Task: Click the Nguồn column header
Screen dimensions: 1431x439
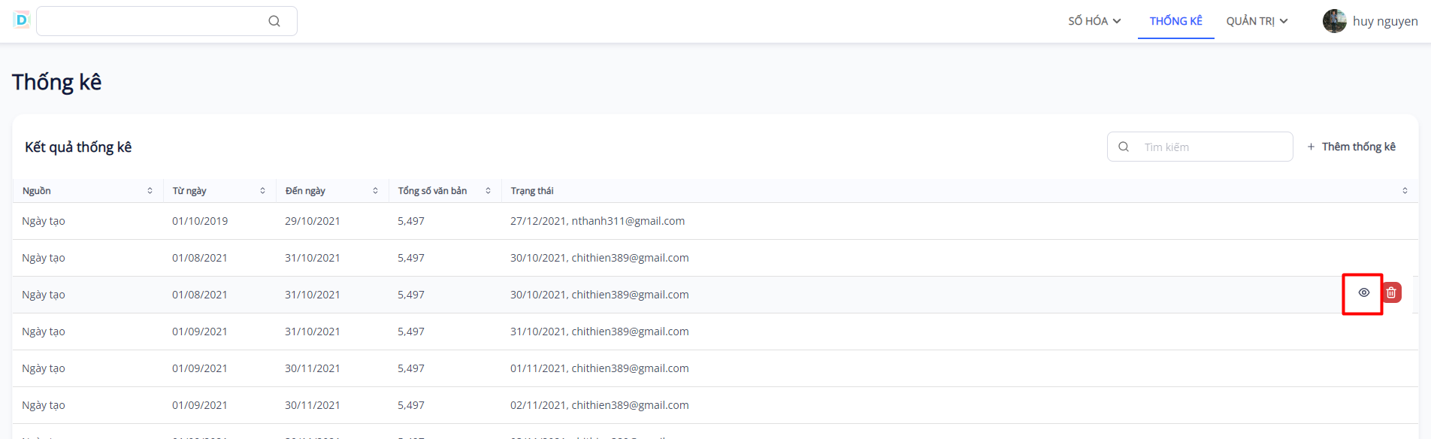Action: point(37,191)
